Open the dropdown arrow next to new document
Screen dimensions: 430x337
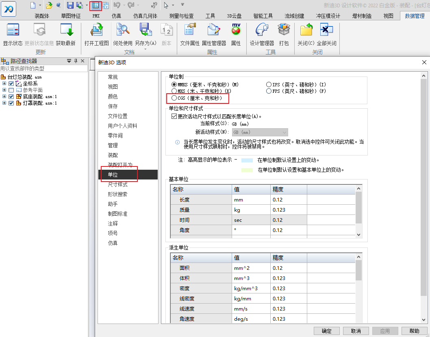(40, 5)
